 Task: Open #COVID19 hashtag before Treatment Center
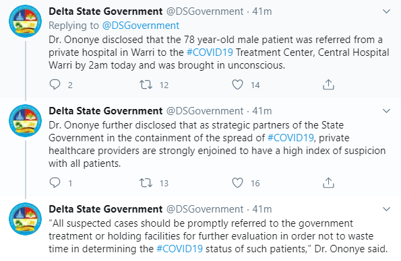[210, 52]
